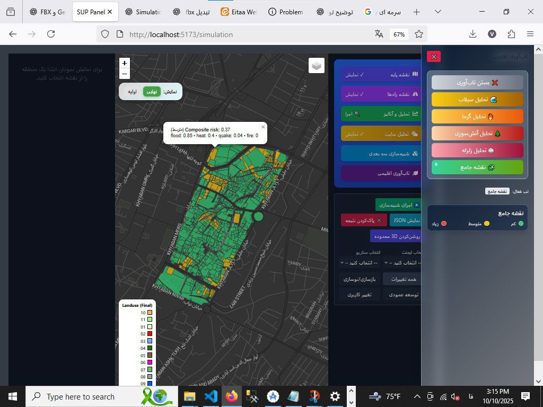Select the تحلیل سیلاب flood analysis tab
The image size is (543, 407).
tap(478, 100)
